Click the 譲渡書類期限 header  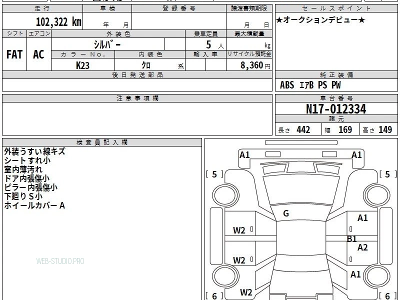[249, 8]
